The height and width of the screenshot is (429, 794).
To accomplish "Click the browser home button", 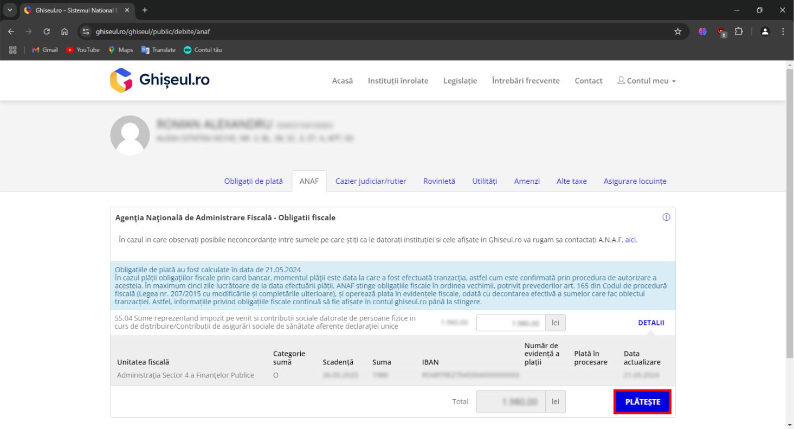I will [x=64, y=31].
